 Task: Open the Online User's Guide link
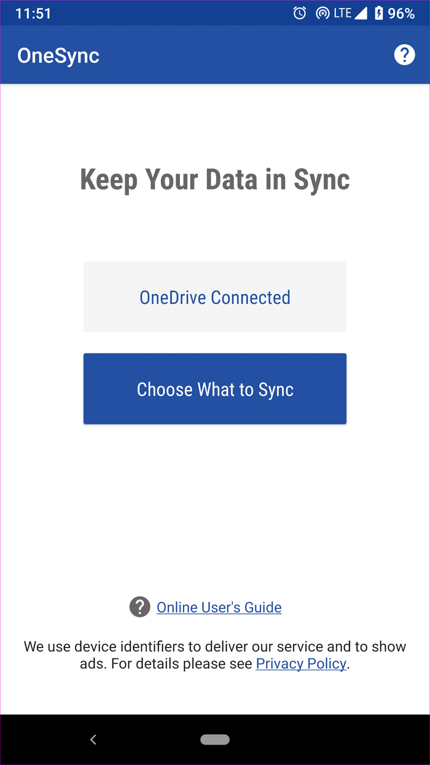219,608
